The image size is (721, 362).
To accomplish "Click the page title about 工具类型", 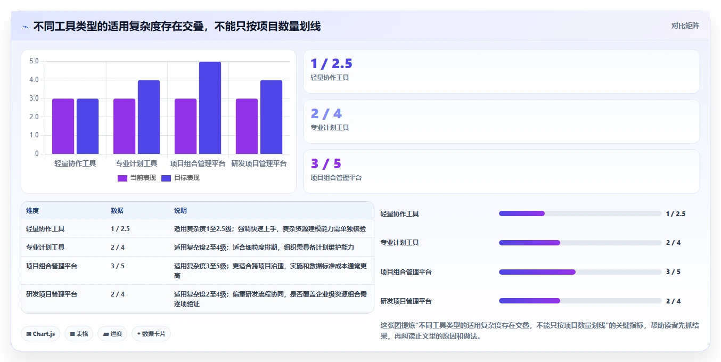I will [177, 26].
